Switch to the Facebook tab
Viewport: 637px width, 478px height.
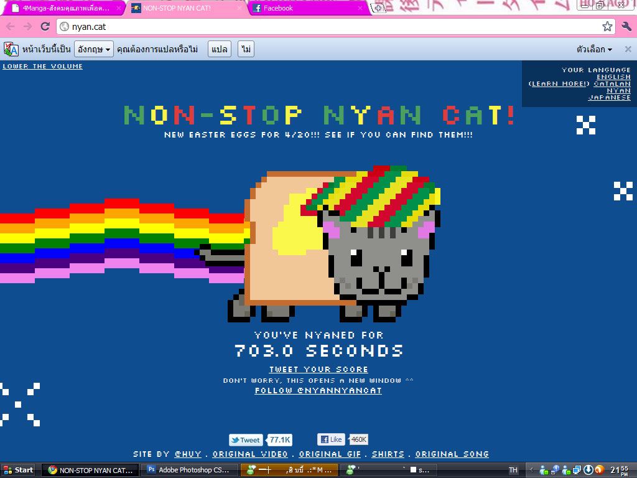pos(309,8)
